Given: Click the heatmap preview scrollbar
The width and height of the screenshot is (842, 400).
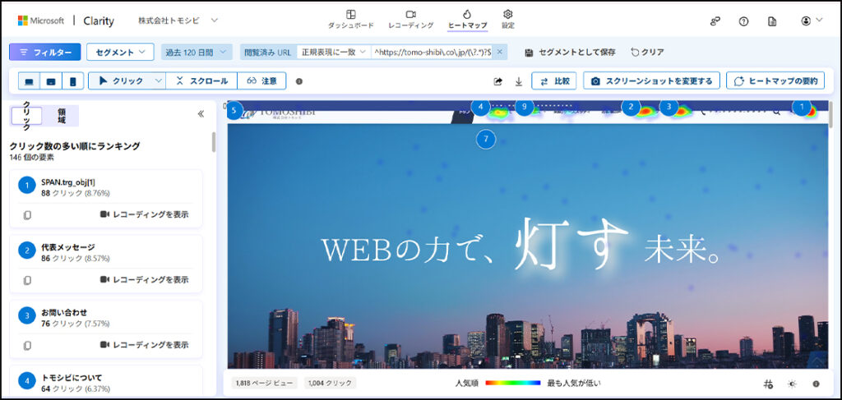Looking at the screenshot, I should click(x=831, y=114).
